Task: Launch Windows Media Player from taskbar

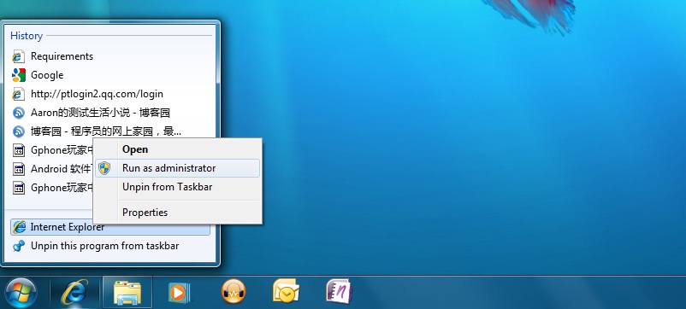Action: click(x=179, y=293)
